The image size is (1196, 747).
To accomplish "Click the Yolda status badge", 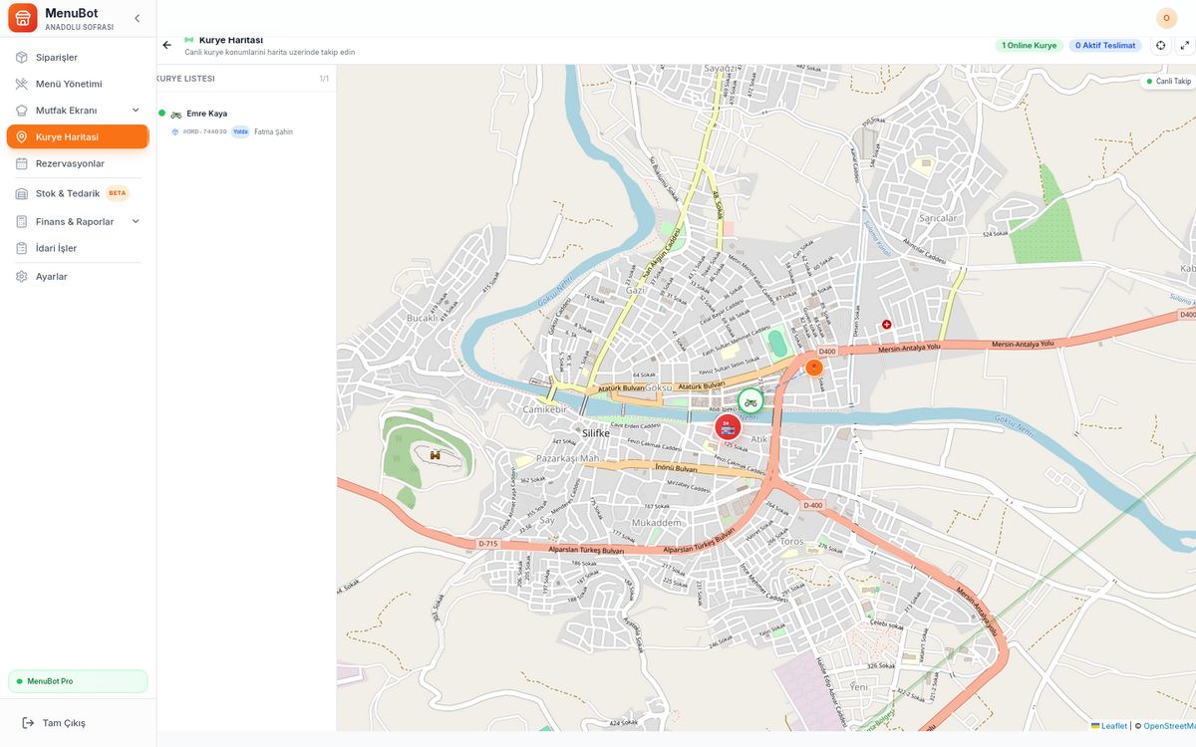I will coord(240,131).
